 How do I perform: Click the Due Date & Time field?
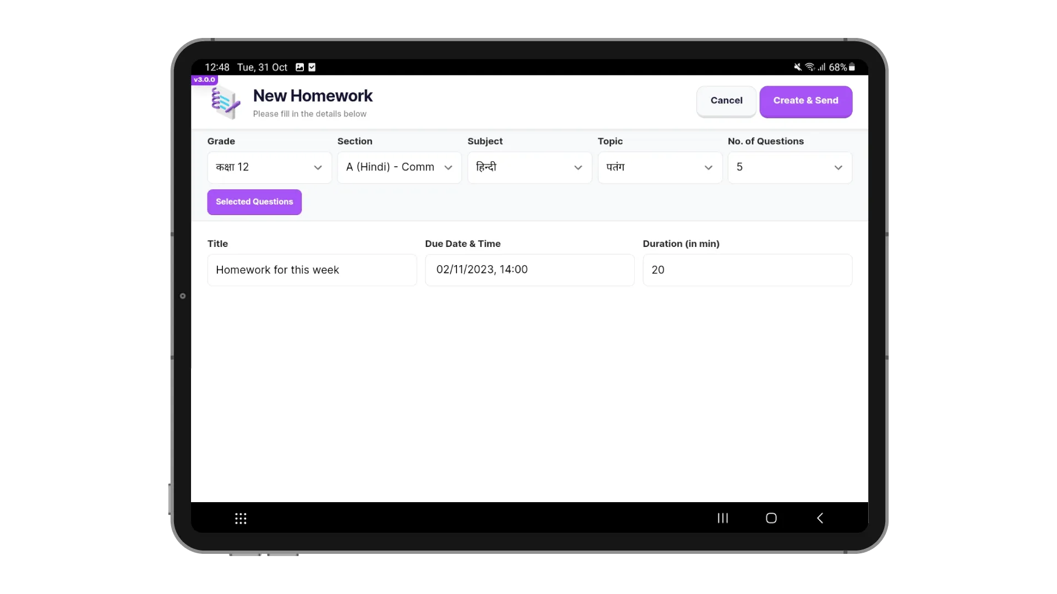[x=530, y=270]
